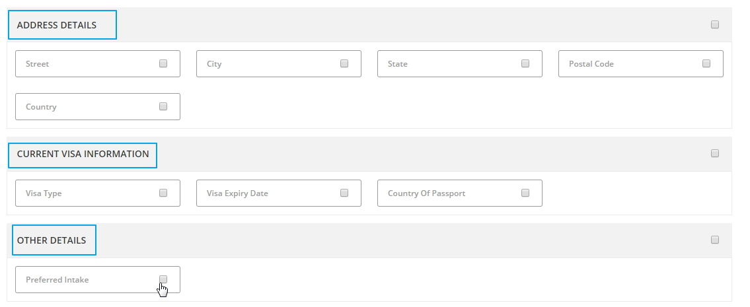The height and width of the screenshot is (307, 750).
Task: Toggle the Current Visa Information section checkbox
Action: pos(714,153)
